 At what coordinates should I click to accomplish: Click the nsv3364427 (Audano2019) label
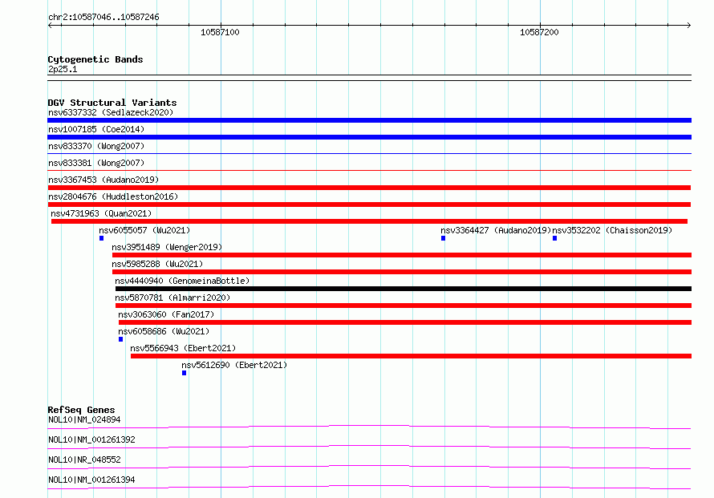[496, 230]
